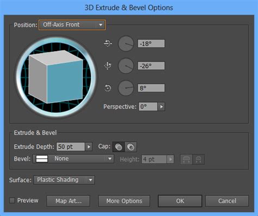Click the gray top face of cube
The image size is (258, 216).
coord(56,57)
